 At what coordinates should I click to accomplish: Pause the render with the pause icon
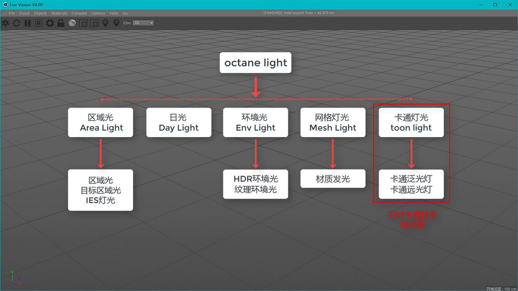(28, 23)
